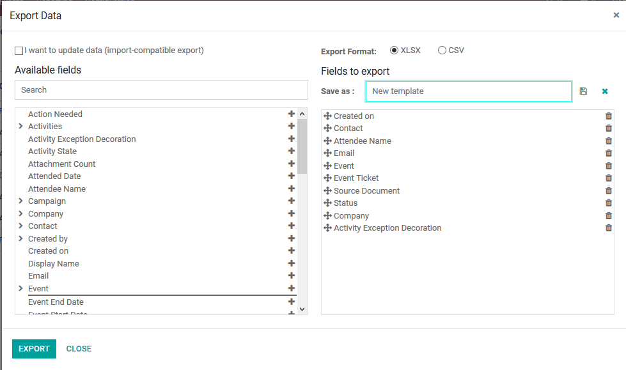
Task: Remove Attendee Name via trash icon
Action: click(609, 141)
